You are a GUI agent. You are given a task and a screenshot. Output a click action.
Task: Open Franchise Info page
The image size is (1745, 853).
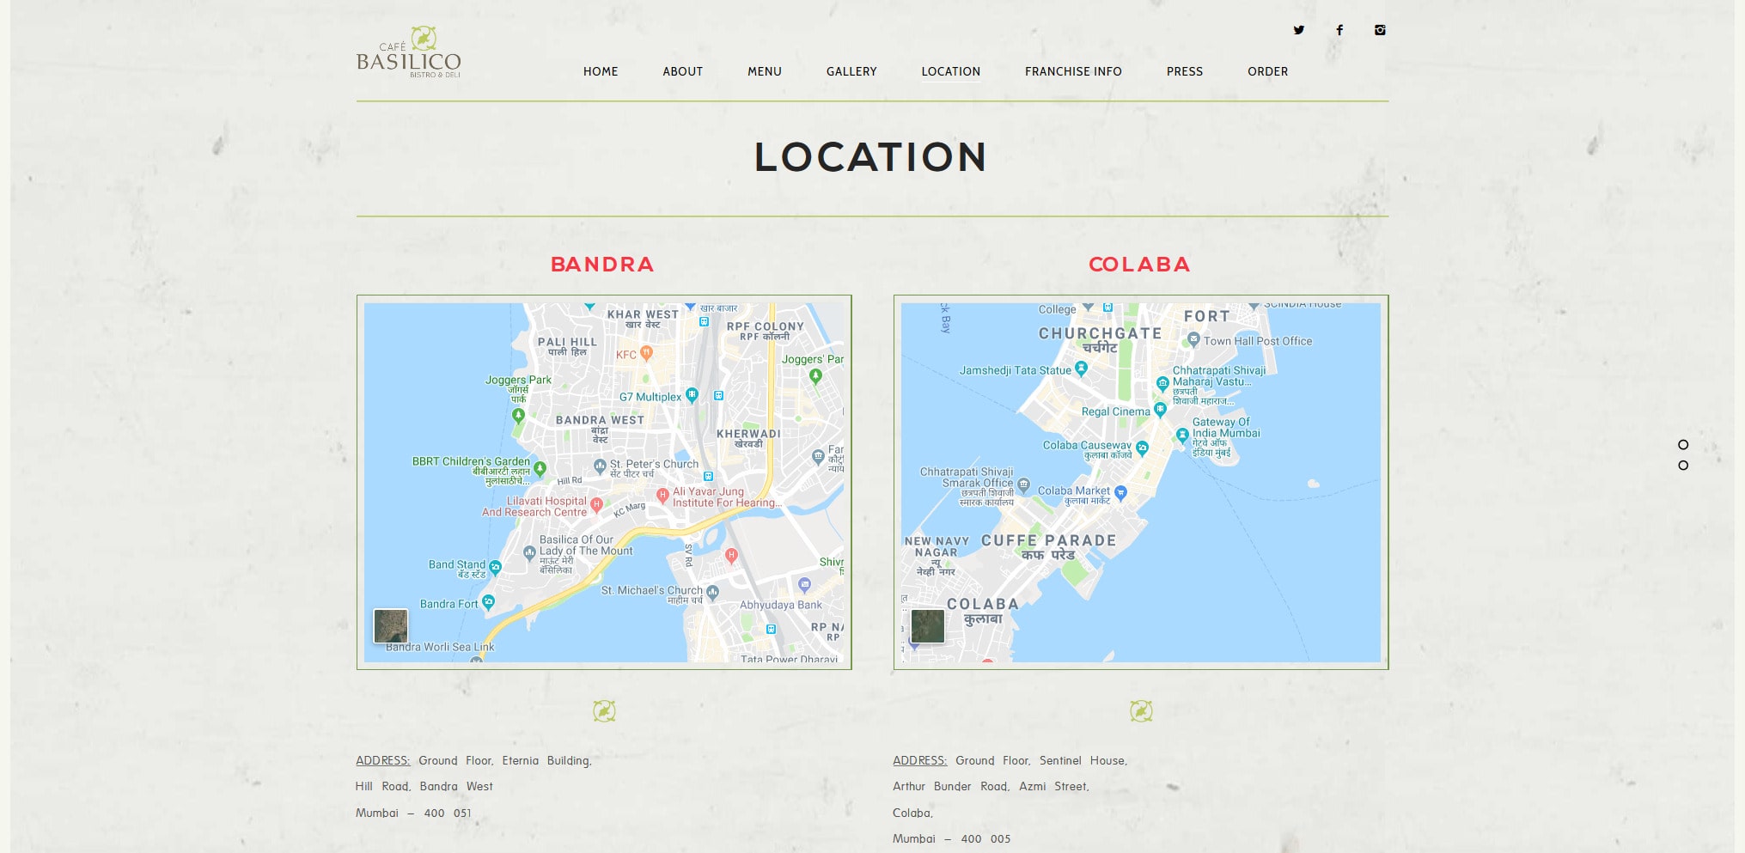1072,72
